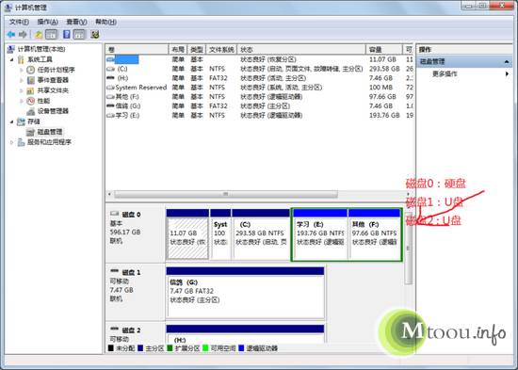Select the (C:) 293.58 GB partition block
This screenshot has width=518, height=370.
(261, 234)
